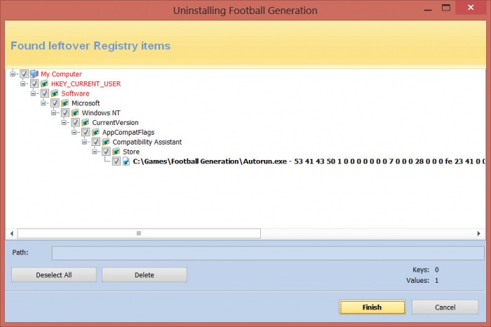Select the CurrentVersion label
Screen dimensions: 491x327
pyautogui.click(x=115, y=123)
